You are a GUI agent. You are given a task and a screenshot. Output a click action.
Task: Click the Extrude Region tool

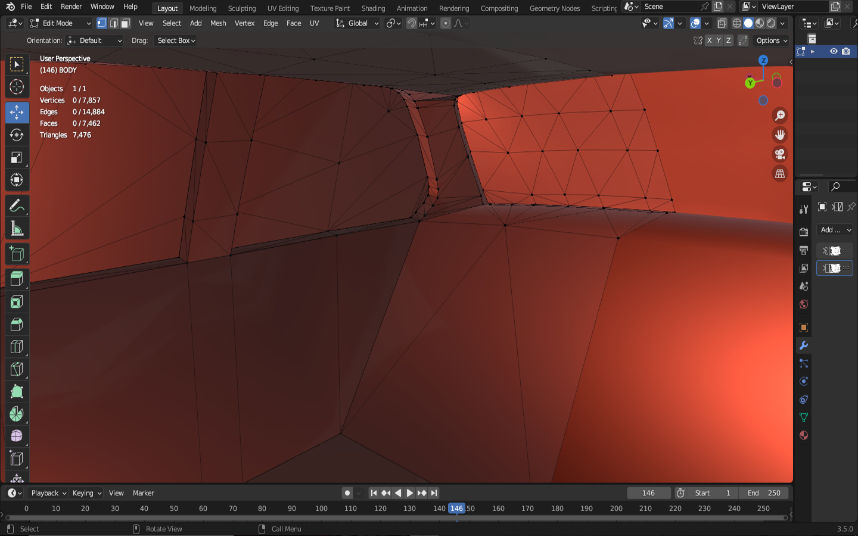pyautogui.click(x=17, y=279)
